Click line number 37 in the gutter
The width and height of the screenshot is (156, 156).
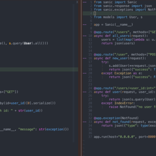point(90,137)
